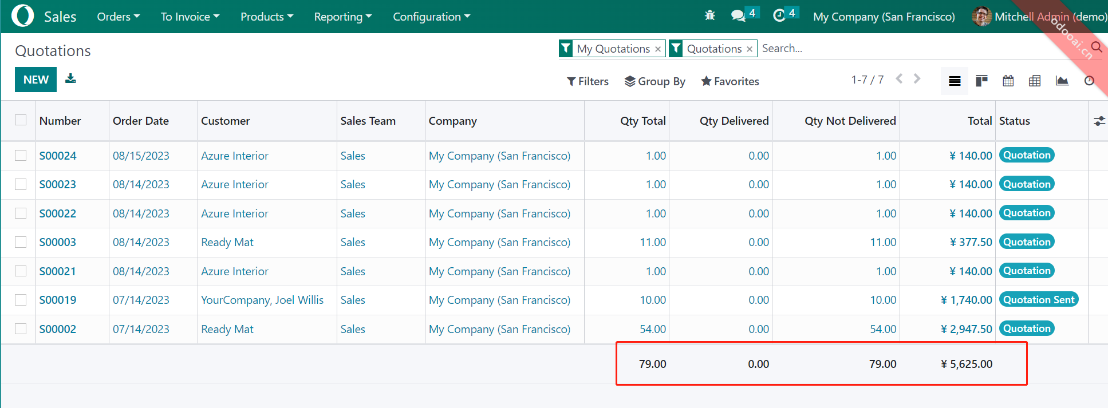
Task: Sort by Qty Delivered column header
Action: click(x=734, y=121)
